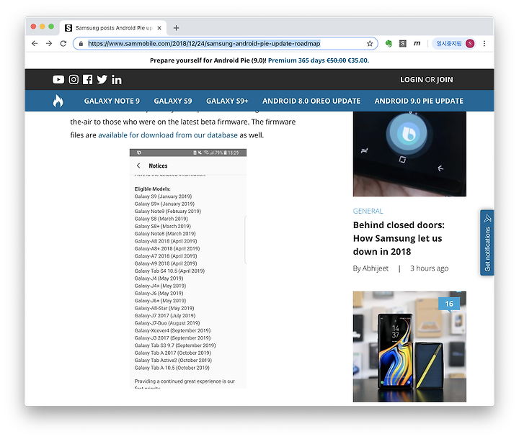
Task: Open SamMobile LinkedIn page
Action: point(117,80)
